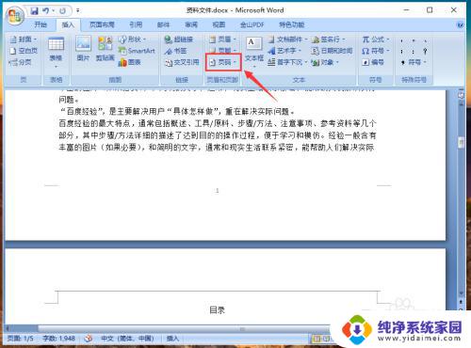471x348 pixels.
Task: Insert a 图表 (Chart)
Action: pos(130,62)
